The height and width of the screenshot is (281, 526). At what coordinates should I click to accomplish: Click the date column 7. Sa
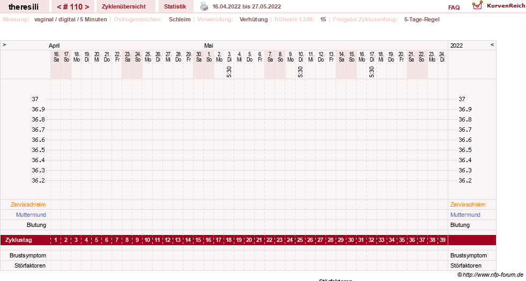coord(270,57)
